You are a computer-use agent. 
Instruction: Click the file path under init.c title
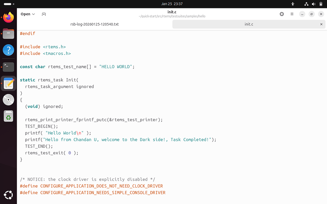point(172,16)
